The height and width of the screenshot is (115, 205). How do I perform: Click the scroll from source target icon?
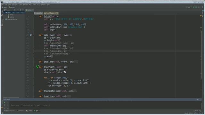click(15, 10)
